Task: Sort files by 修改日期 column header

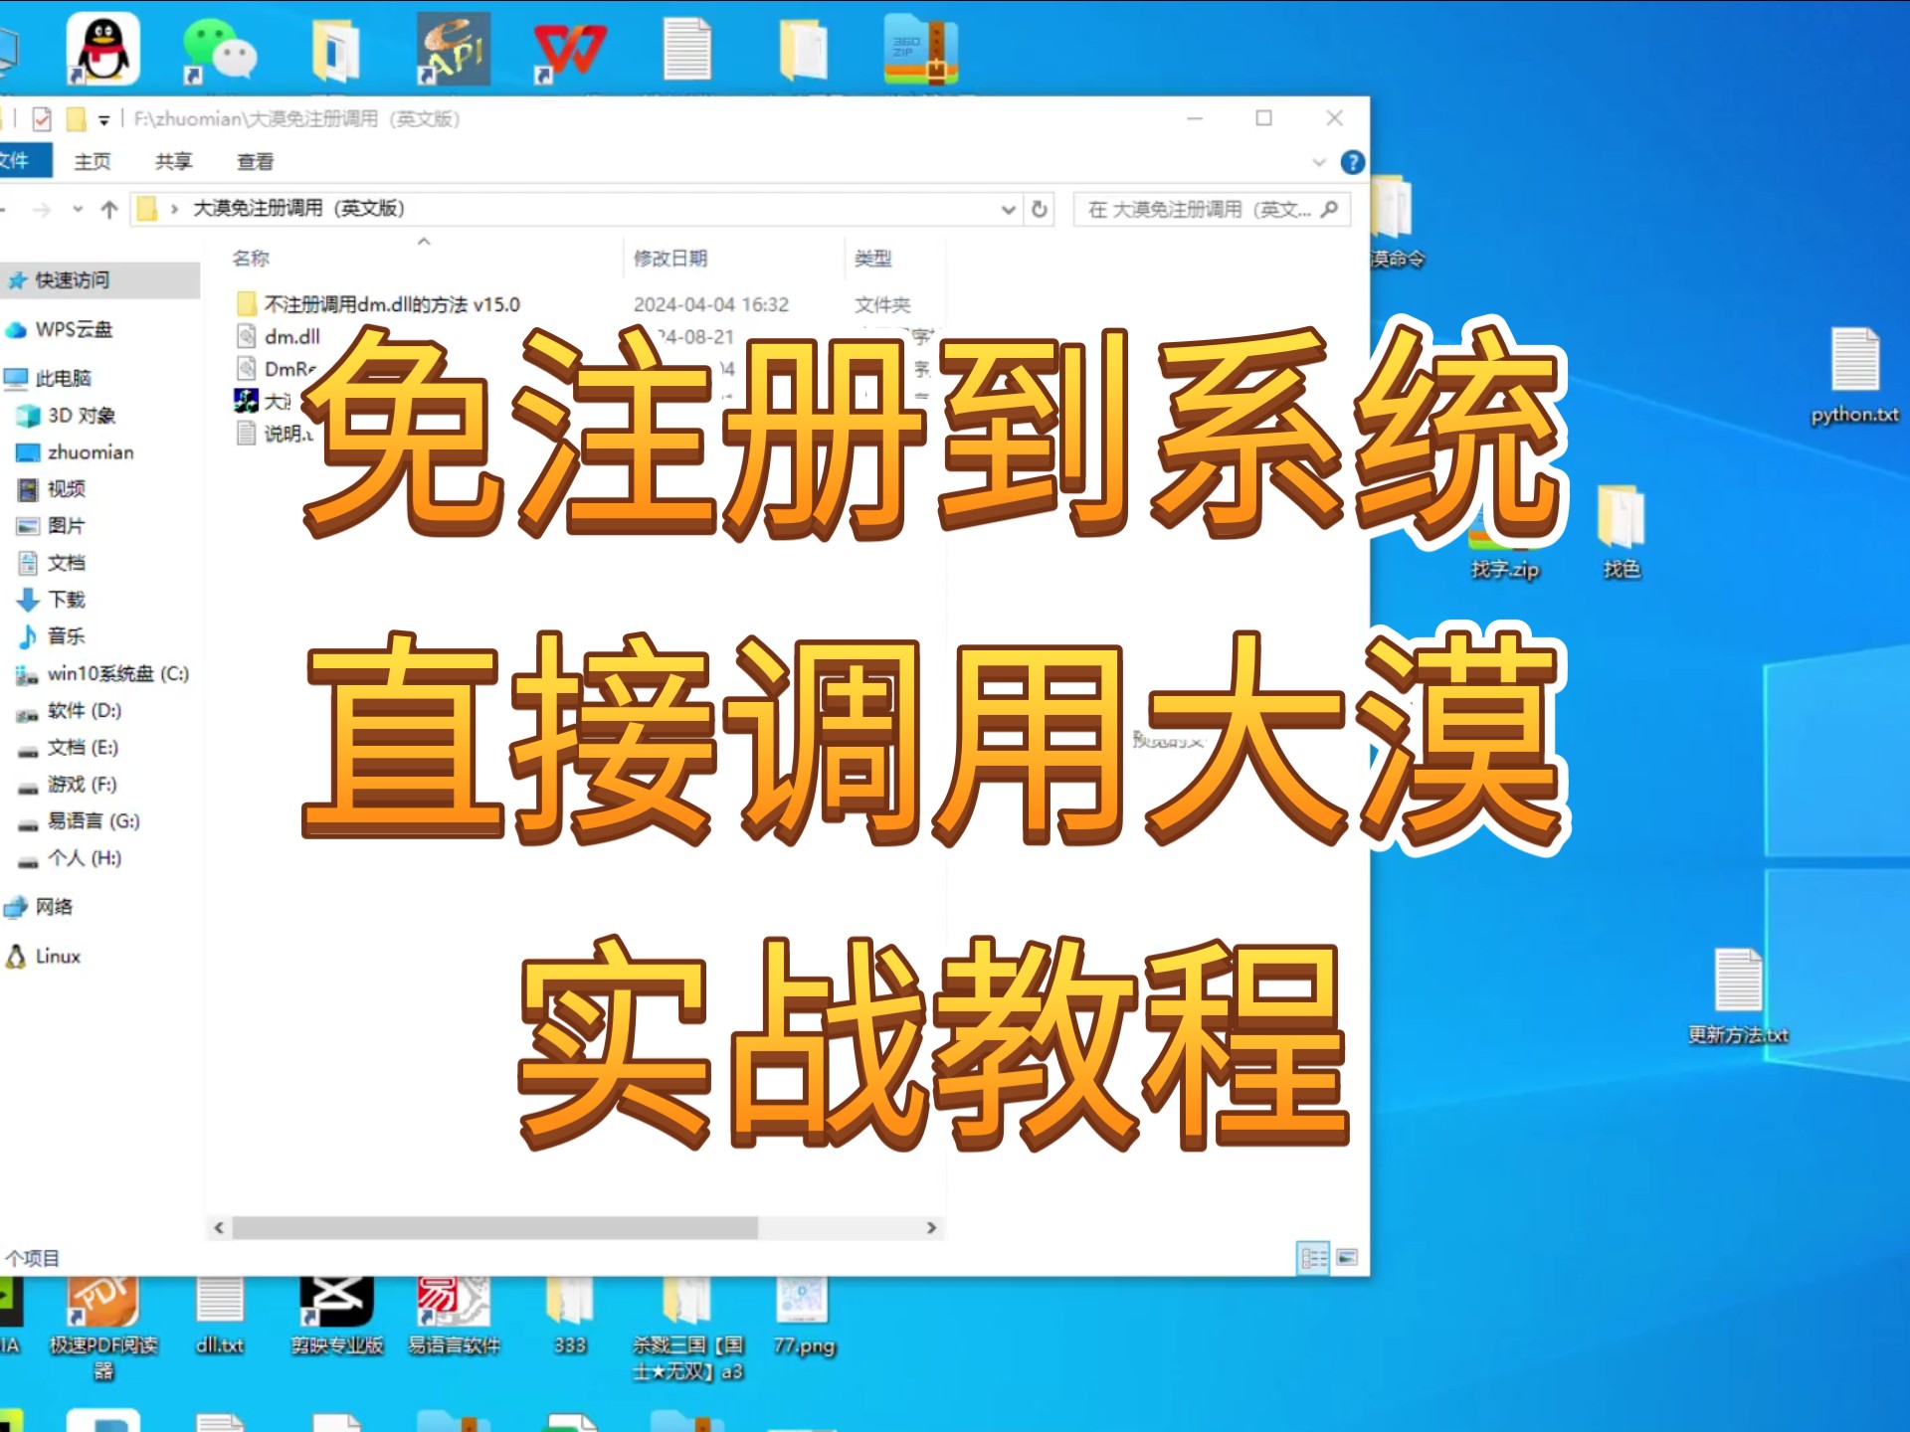Action: click(x=670, y=259)
